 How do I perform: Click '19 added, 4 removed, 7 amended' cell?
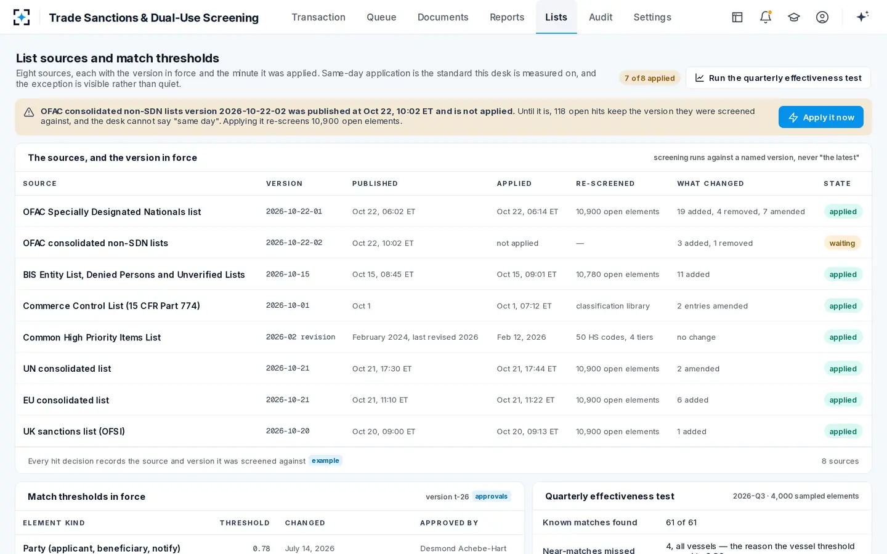coord(741,212)
